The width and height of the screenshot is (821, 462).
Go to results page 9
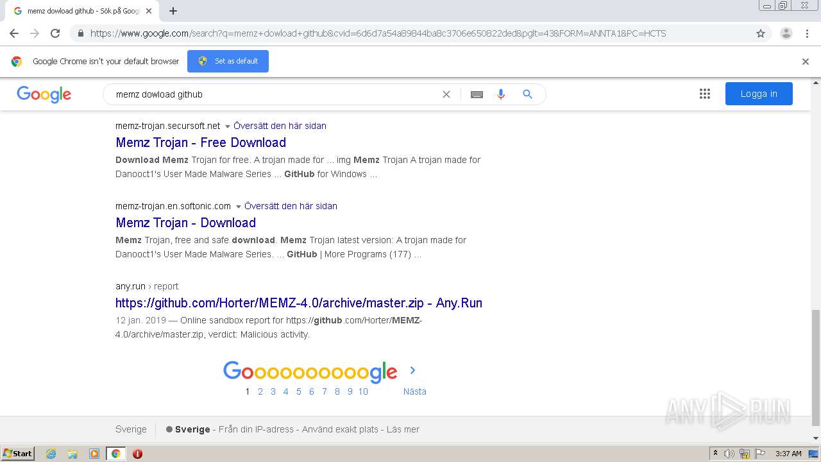pos(350,391)
